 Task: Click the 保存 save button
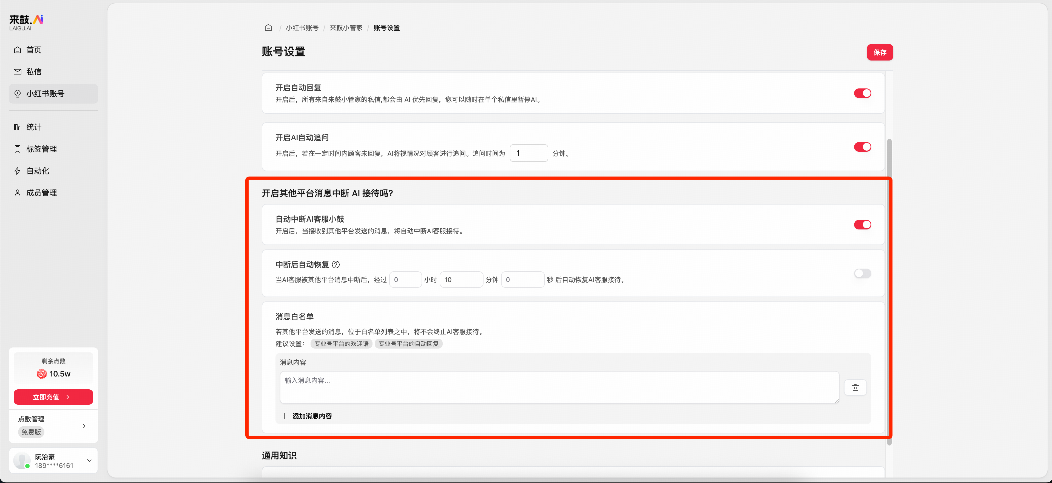880,52
